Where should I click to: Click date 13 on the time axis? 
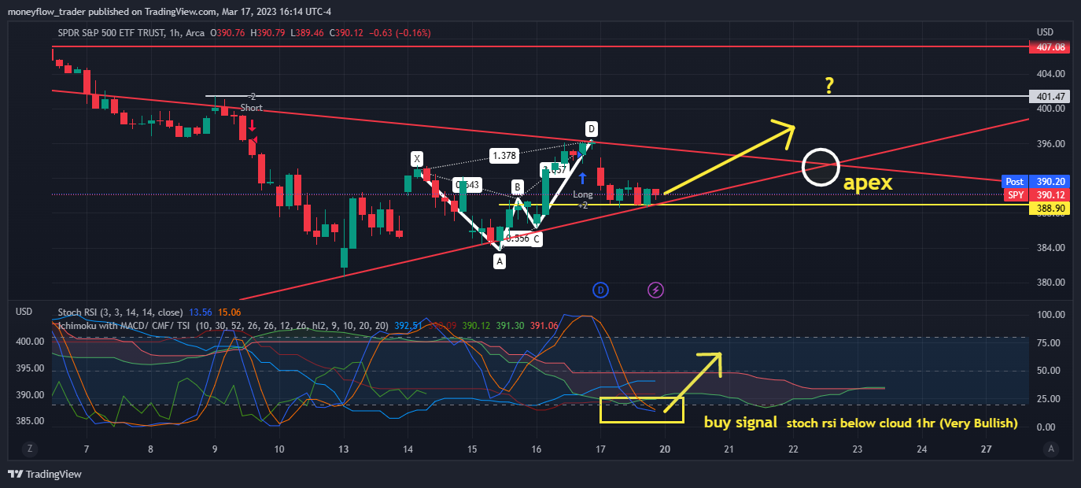click(343, 449)
